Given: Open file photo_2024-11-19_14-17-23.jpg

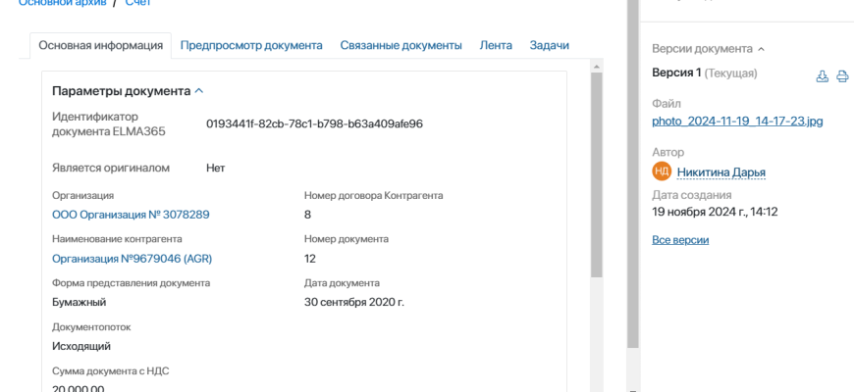Looking at the screenshot, I should click(737, 122).
